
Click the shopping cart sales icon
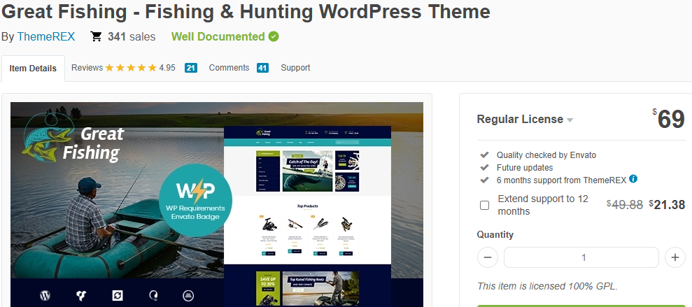(x=97, y=36)
